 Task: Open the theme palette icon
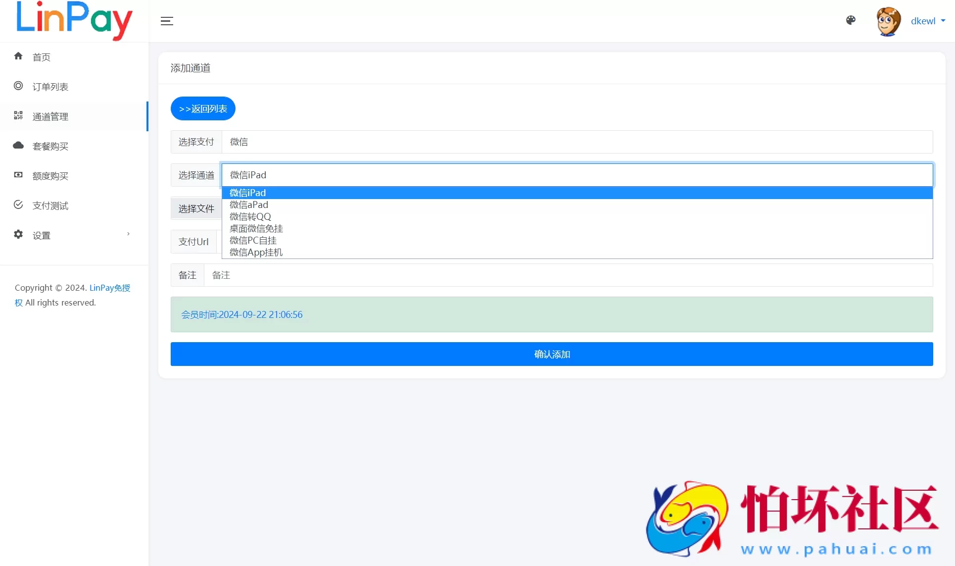[x=851, y=20]
